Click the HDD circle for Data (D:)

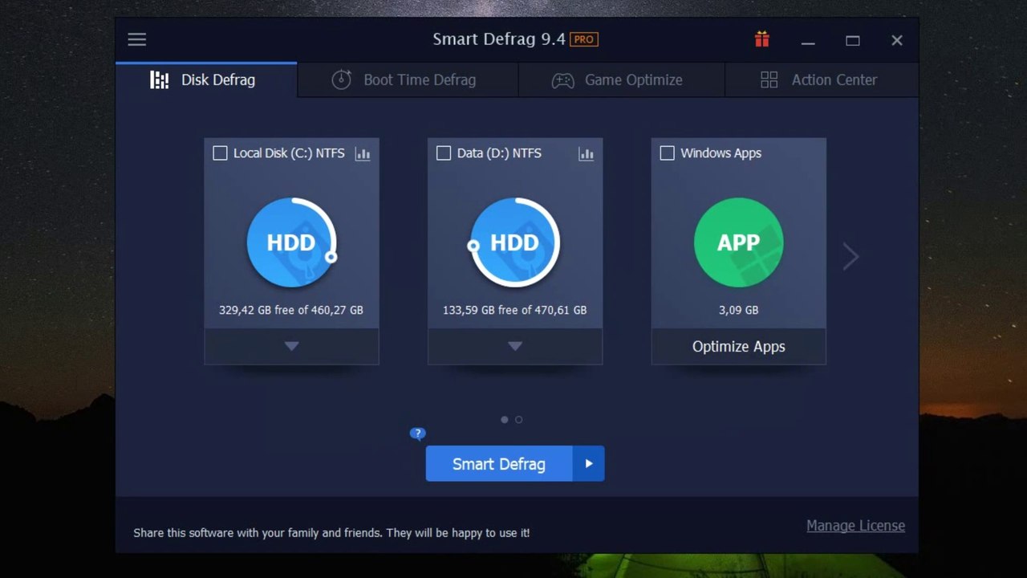coord(514,242)
